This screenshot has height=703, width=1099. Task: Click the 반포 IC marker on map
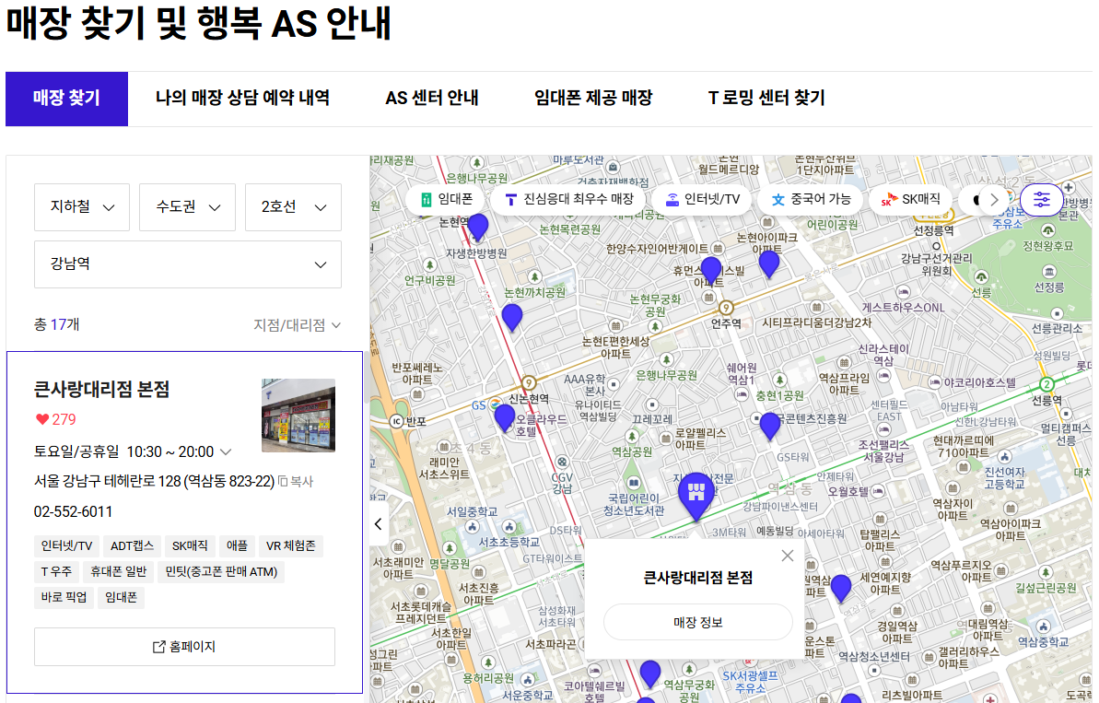[x=396, y=421]
